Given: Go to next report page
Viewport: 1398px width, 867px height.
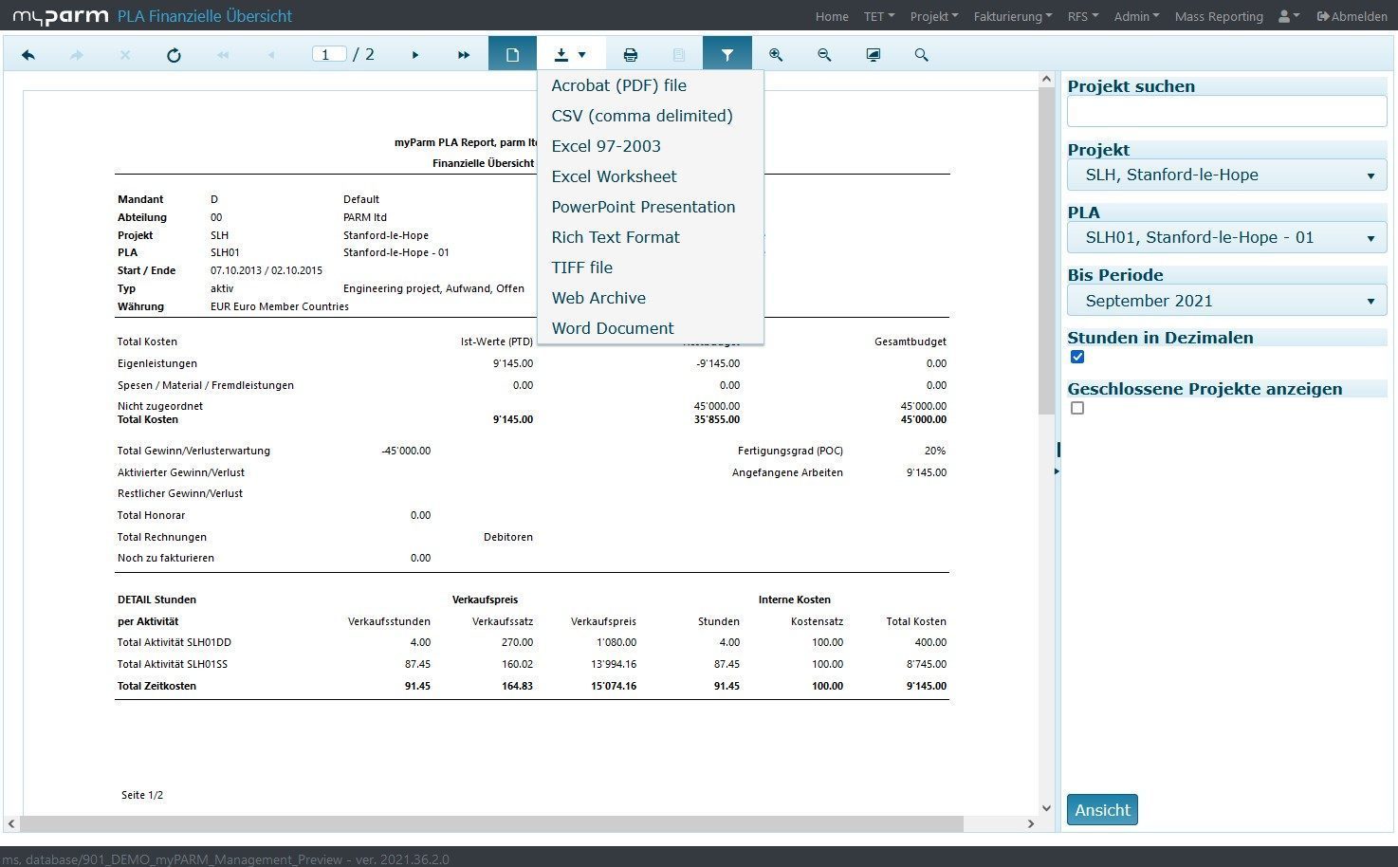Looking at the screenshot, I should [x=415, y=55].
